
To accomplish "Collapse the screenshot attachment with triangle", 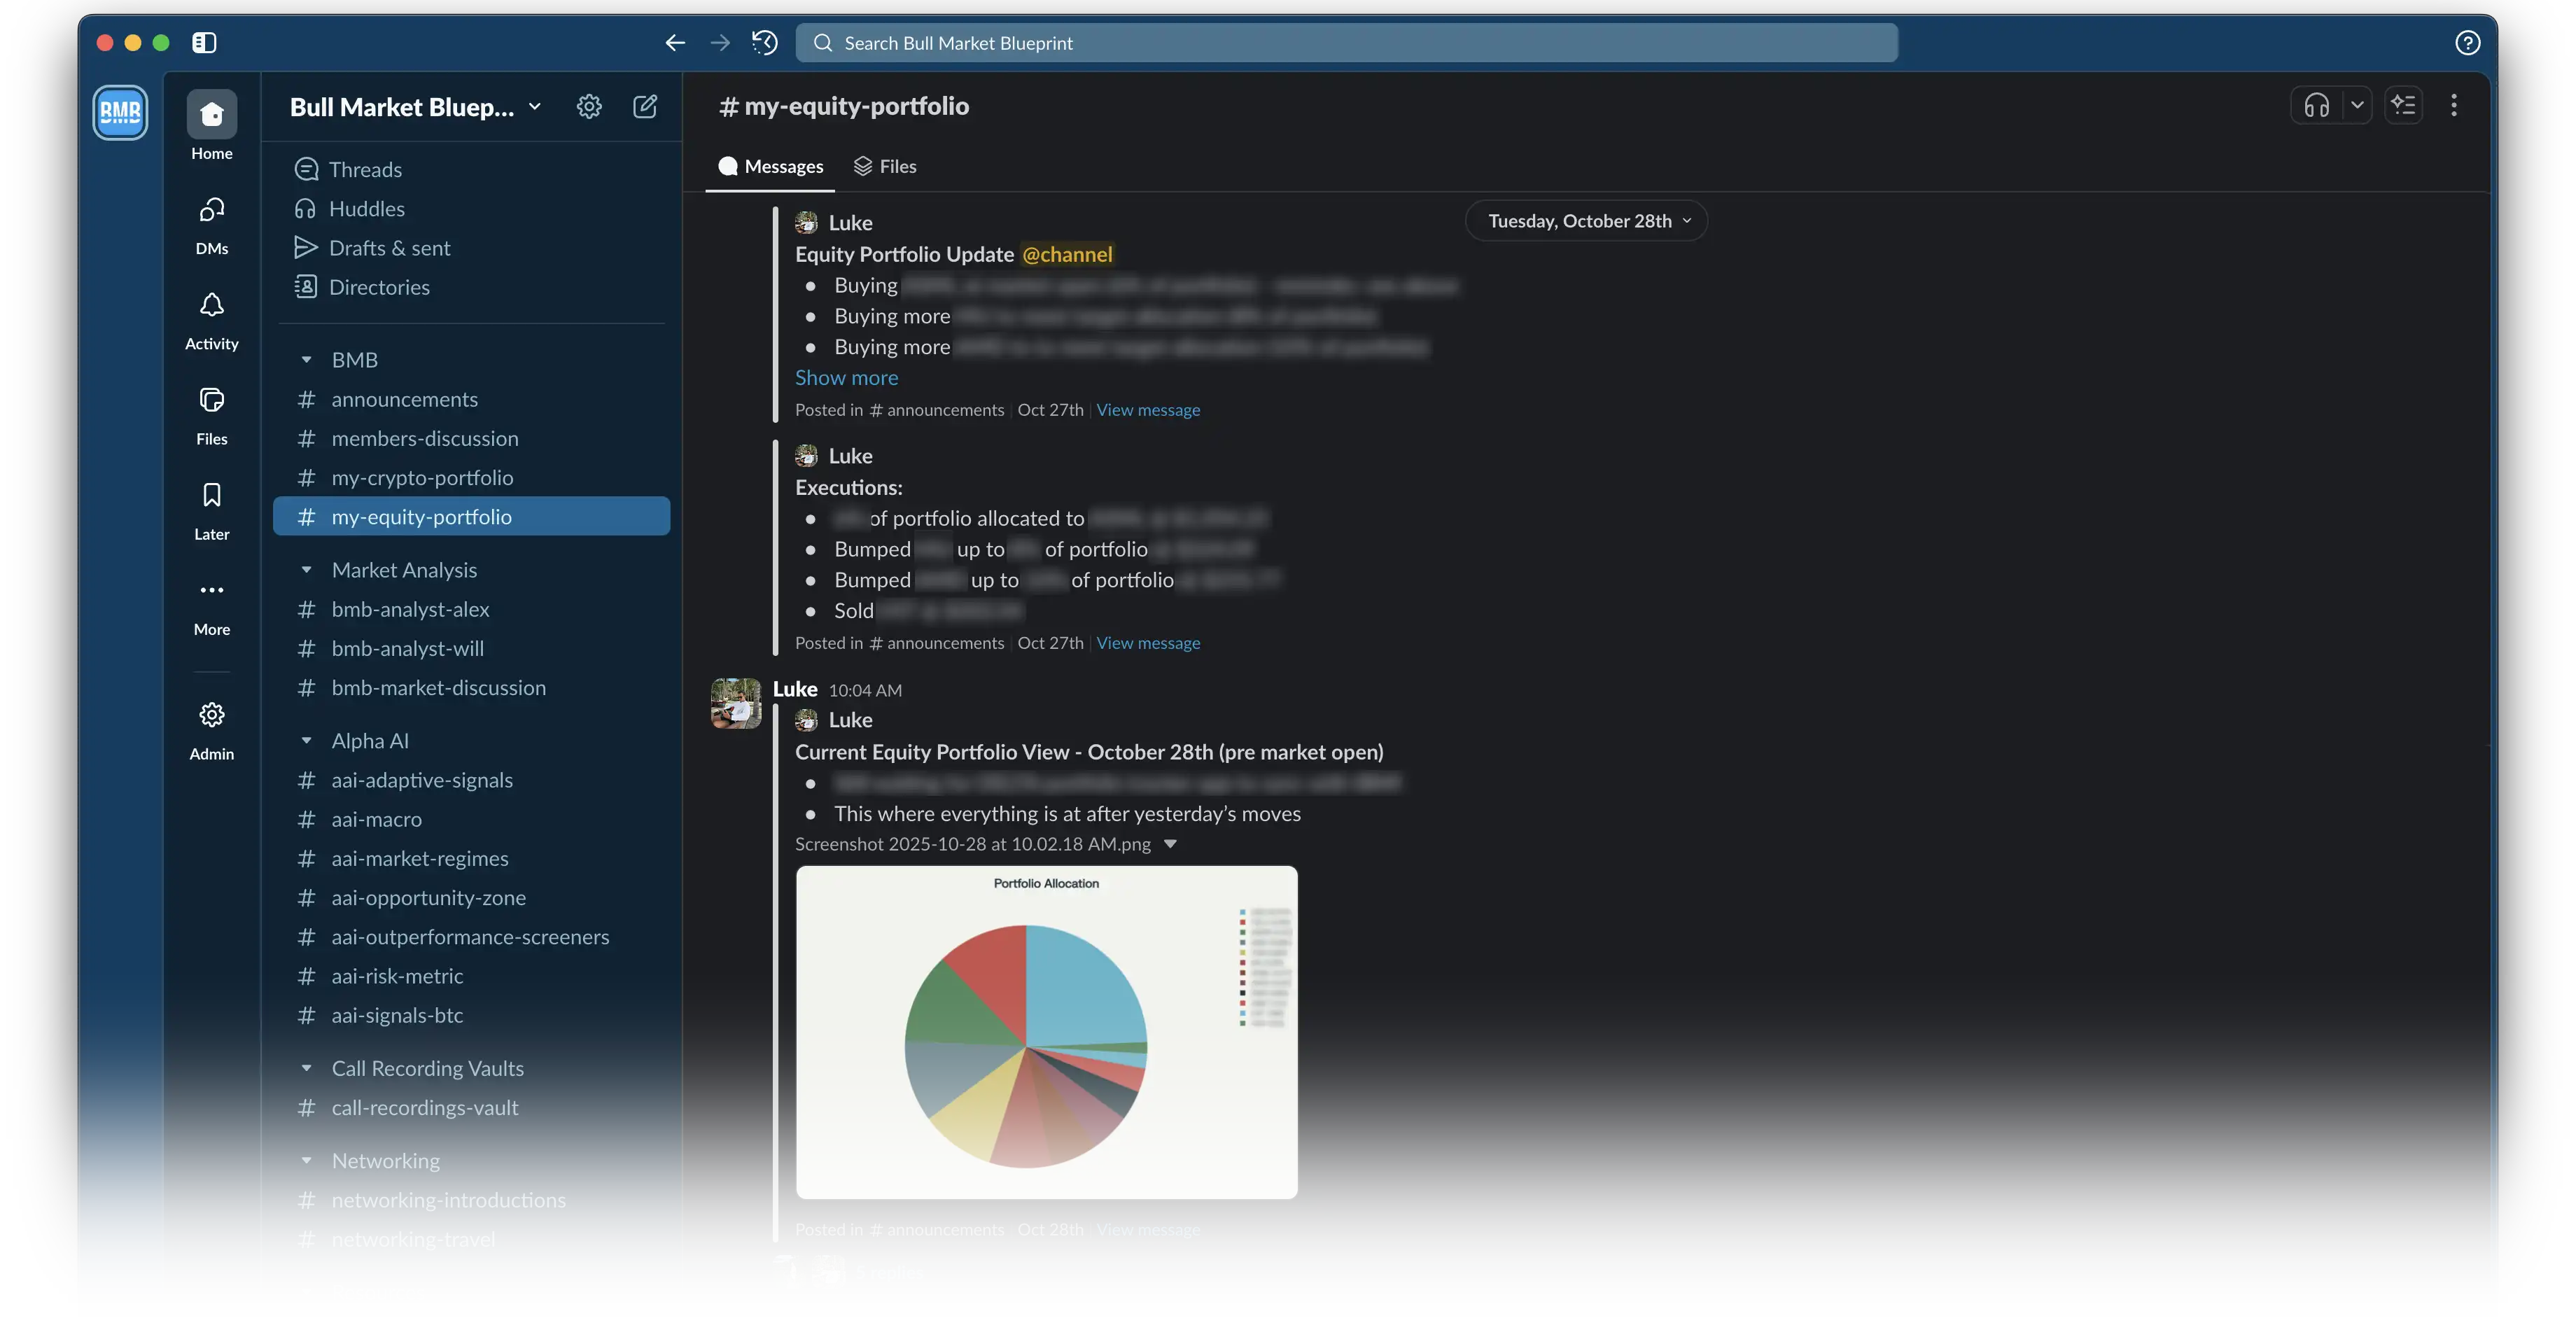I will tap(1170, 844).
